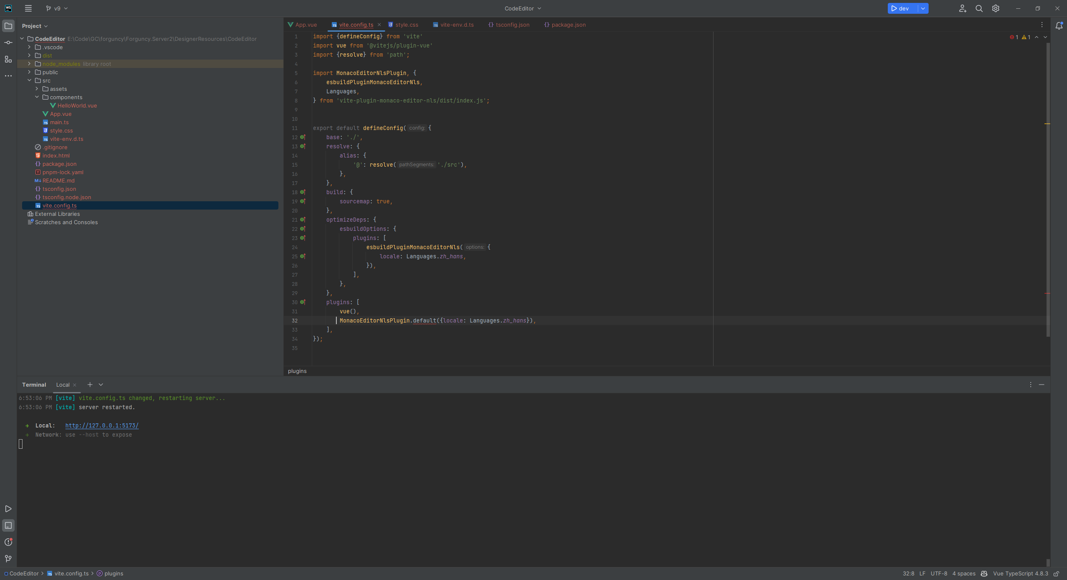Click the More Tool Windows ellipsis icon
This screenshot has height=580, width=1067.
8,76
